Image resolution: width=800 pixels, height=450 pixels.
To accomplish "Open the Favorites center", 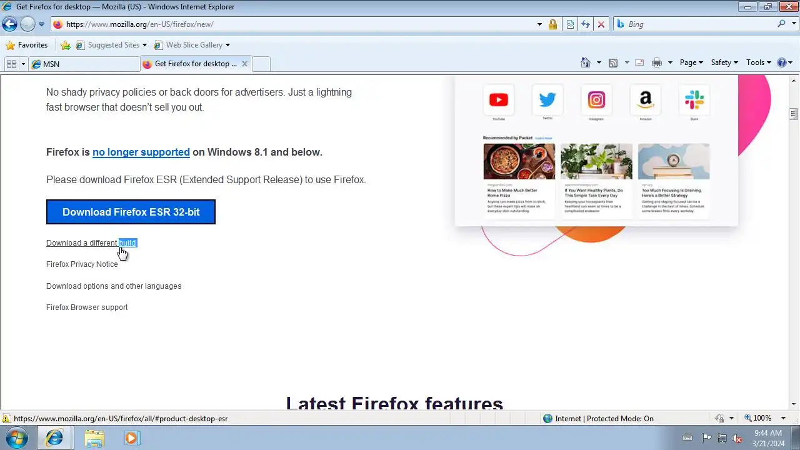I will 26,45.
